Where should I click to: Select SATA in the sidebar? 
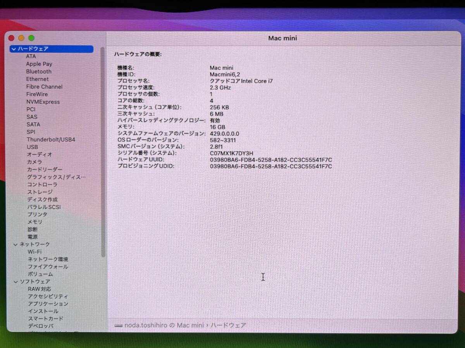(33, 125)
